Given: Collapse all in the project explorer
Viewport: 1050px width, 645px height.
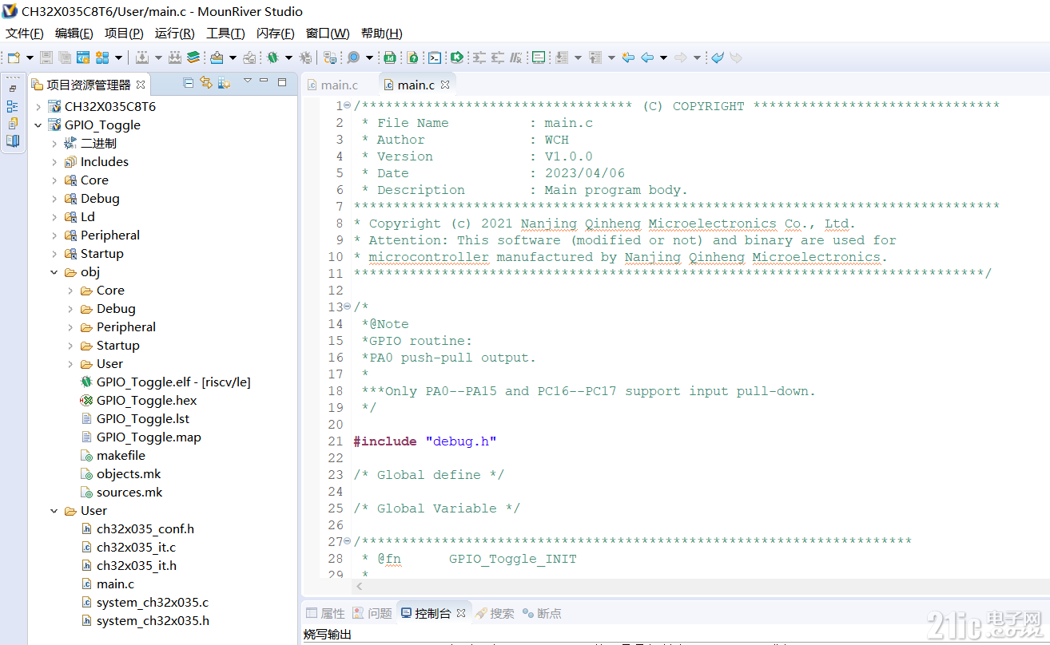Looking at the screenshot, I should click(189, 83).
